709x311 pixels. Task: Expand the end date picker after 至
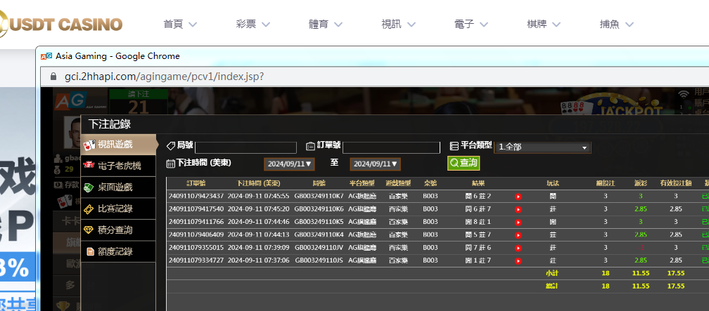pos(375,164)
